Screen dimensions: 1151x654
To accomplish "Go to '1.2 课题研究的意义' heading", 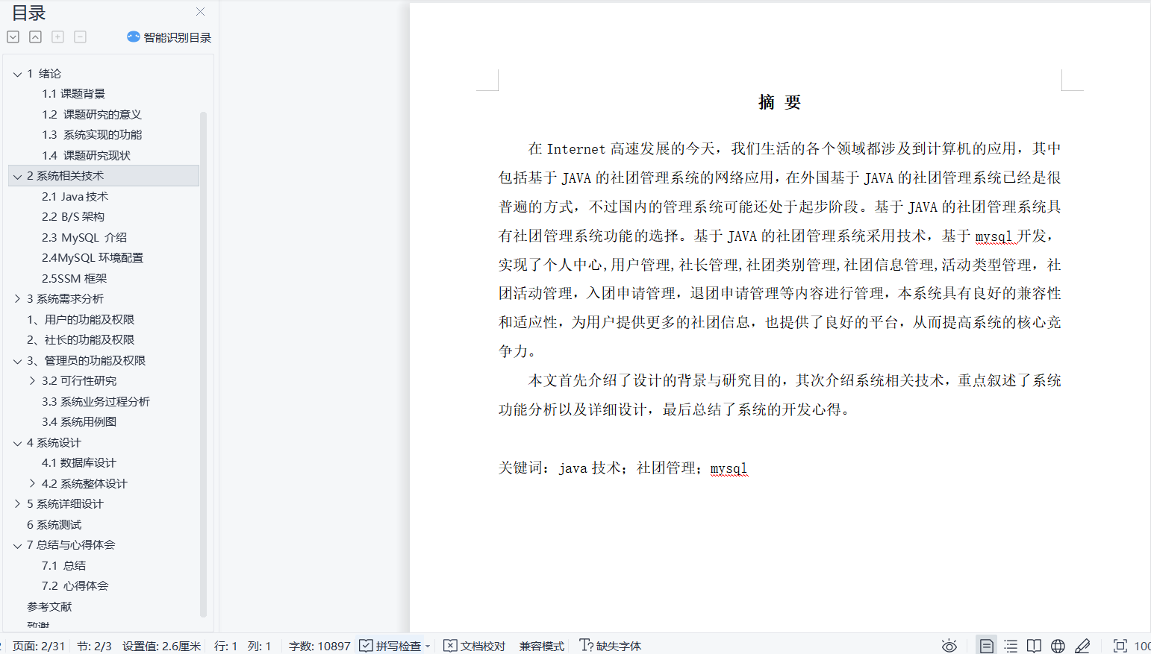I will point(92,114).
